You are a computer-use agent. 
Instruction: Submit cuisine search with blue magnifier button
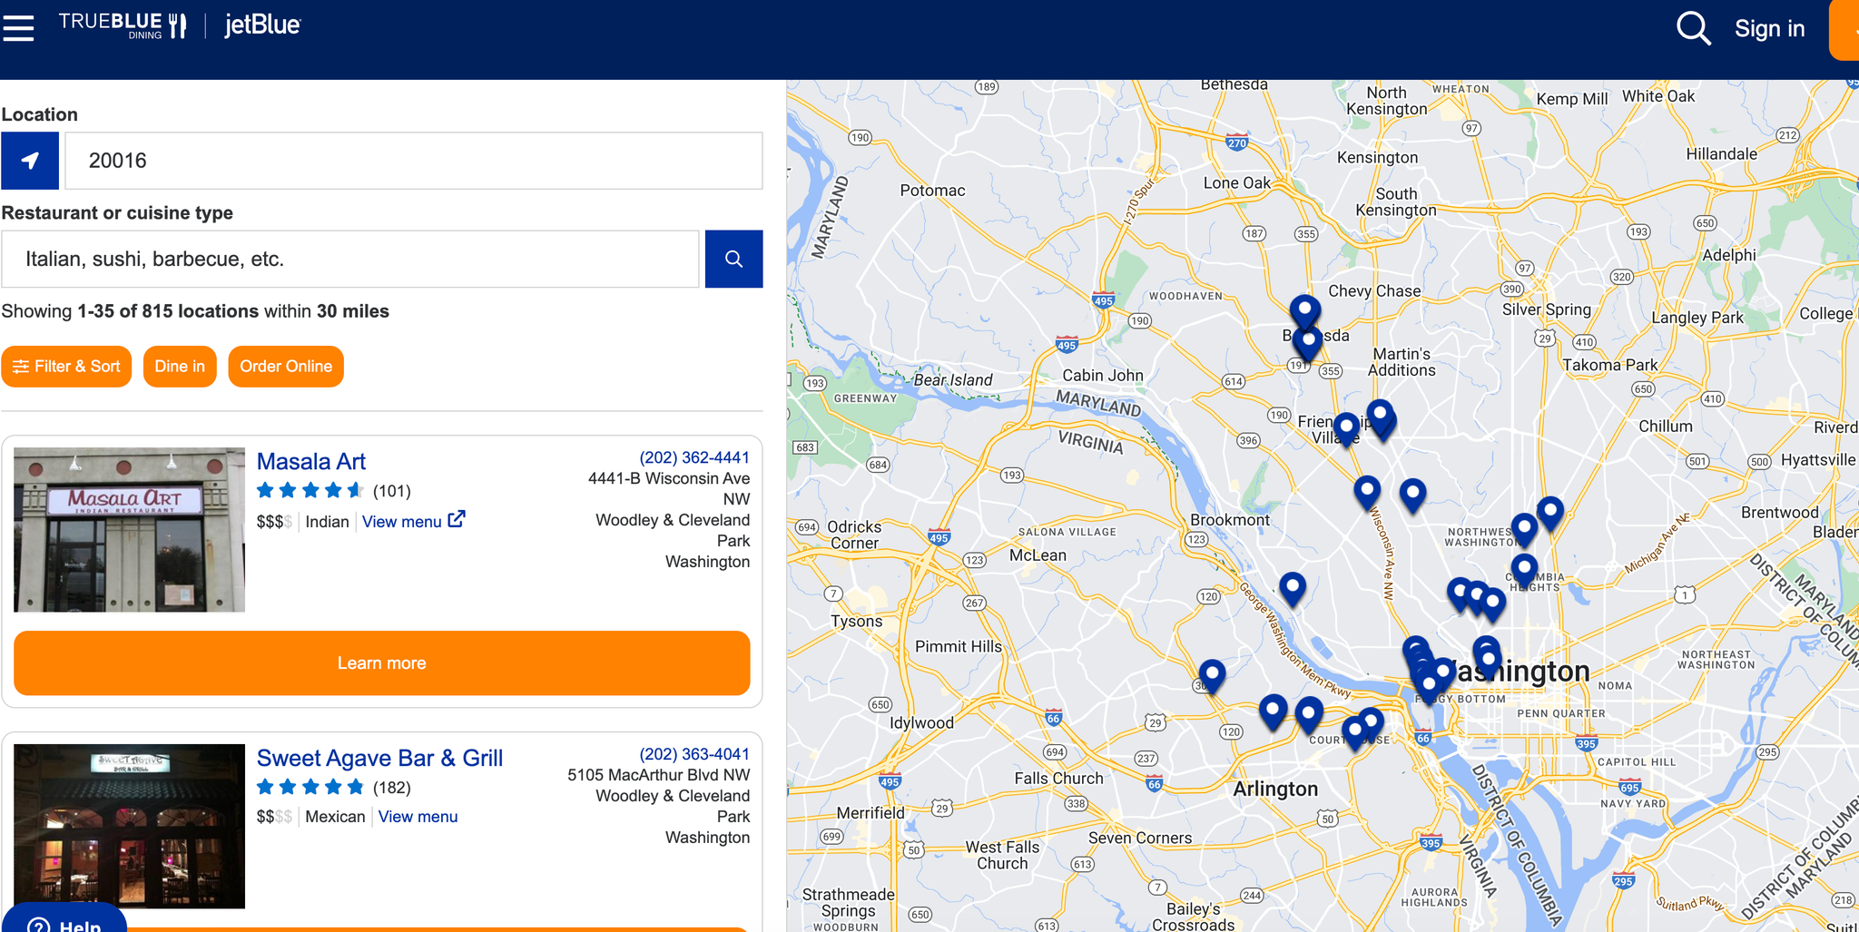(x=733, y=259)
